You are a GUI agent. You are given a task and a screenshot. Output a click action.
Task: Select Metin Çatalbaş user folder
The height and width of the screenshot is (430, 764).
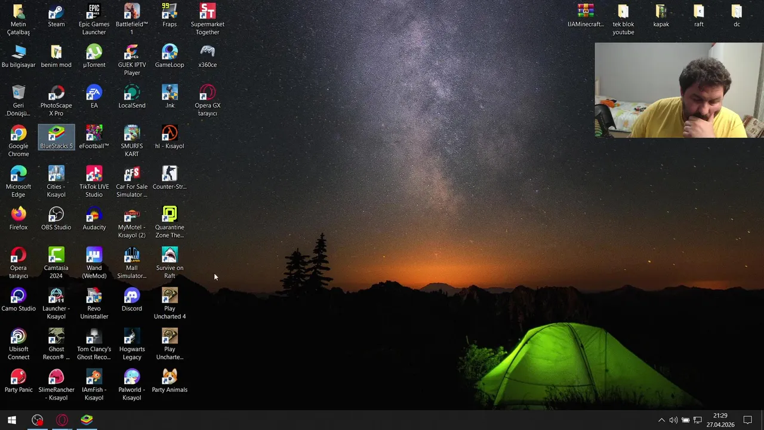point(19,19)
